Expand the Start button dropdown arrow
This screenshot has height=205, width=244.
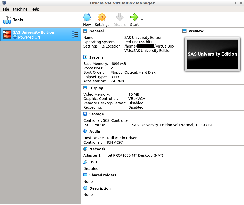tap(142, 20)
